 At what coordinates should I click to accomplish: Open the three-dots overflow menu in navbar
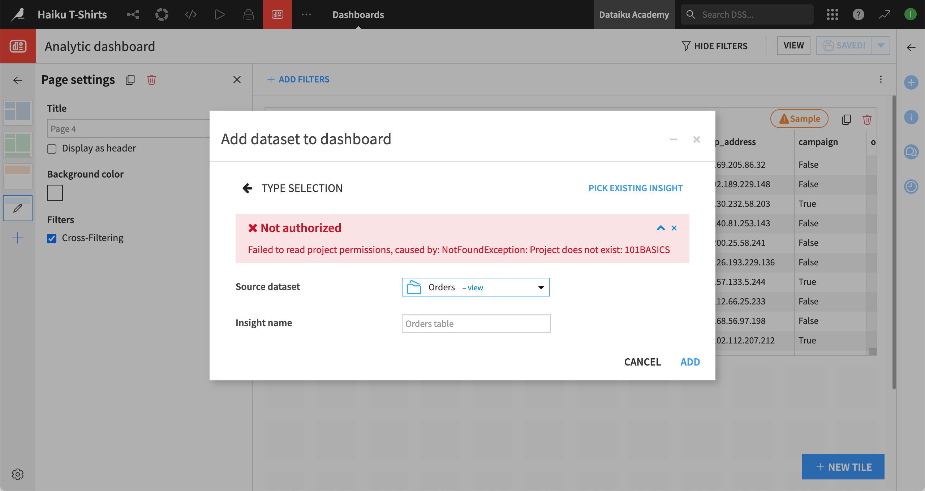click(306, 14)
